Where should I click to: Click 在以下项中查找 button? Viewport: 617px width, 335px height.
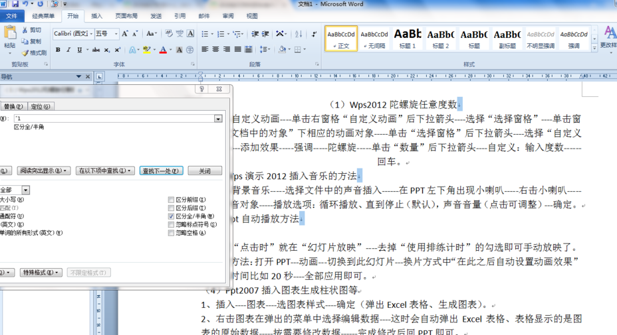(x=105, y=171)
